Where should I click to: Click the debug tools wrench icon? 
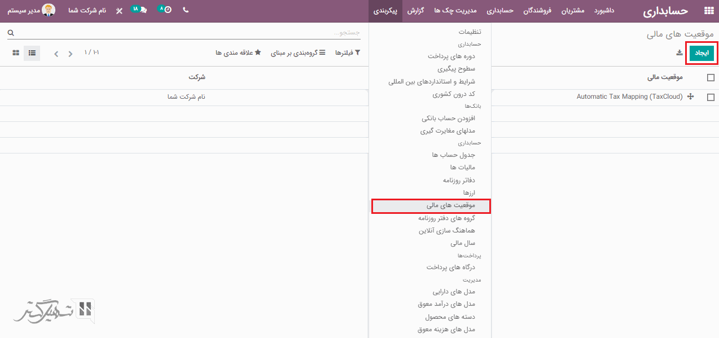pos(119,11)
